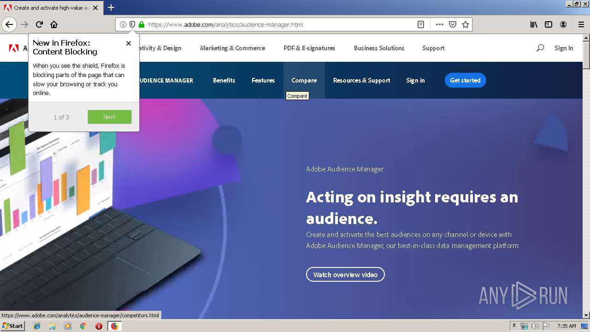Viewport: 590px width, 332px height.
Task: Open the Firefox home page icon
Action: click(54, 24)
